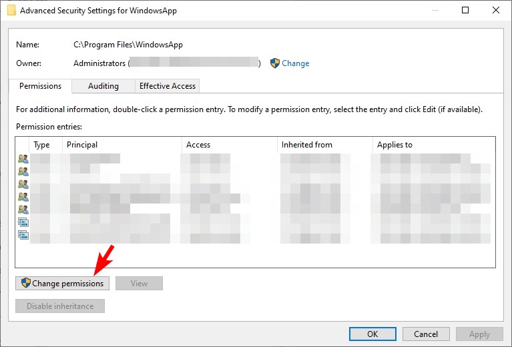The width and height of the screenshot is (512, 347).
Task: Click the Disable inheritance button
Action: pyautogui.click(x=60, y=306)
